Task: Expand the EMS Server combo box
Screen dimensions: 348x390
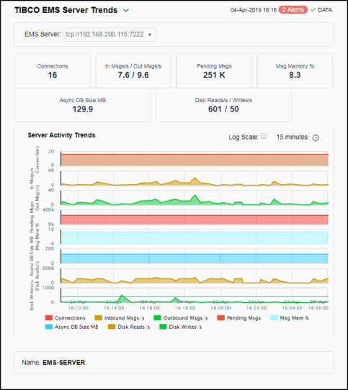Action: click(110, 35)
